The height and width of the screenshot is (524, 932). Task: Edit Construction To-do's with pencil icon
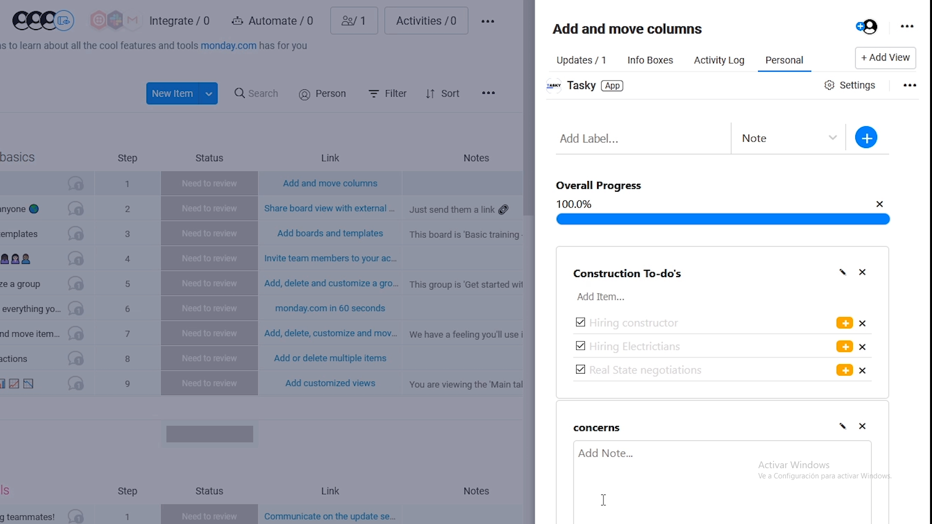coord(843,272)
